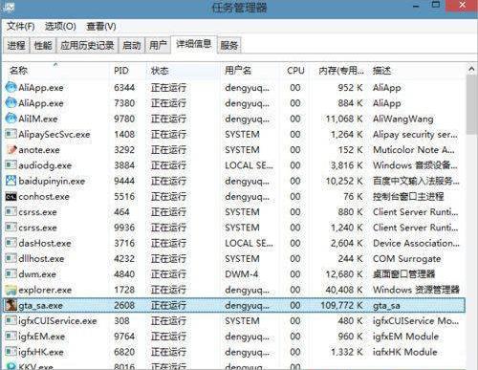Image resolution: width=478 pixels, height=370 pixels.
Task: Click the explorer.exe folder icon
Action: click(11, 290)
